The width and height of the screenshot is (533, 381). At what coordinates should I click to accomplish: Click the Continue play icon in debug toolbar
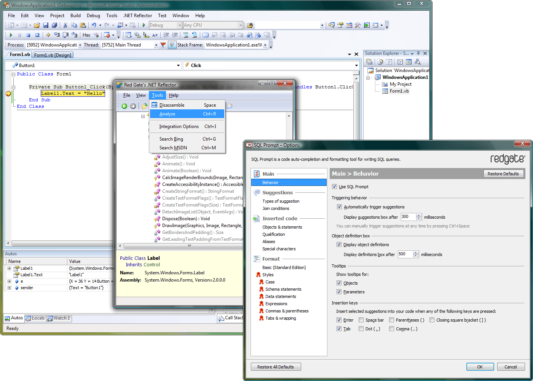(11, 35)
